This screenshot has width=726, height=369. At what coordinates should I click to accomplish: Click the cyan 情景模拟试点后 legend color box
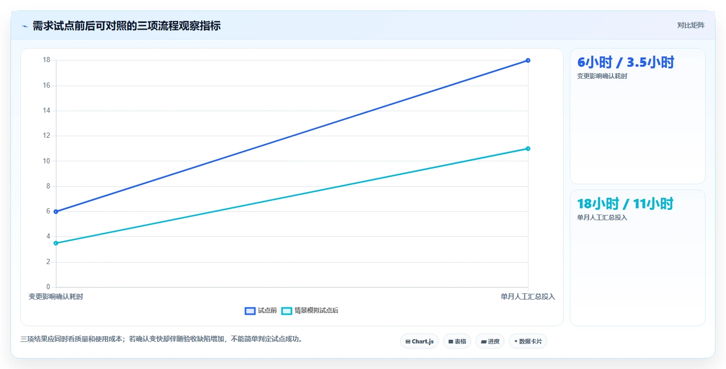tap(287, 311)
